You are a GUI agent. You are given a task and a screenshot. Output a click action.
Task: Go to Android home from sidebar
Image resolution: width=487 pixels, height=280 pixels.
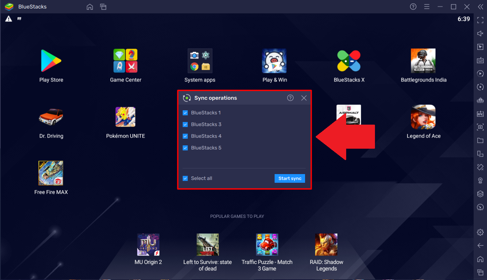[x=480, y=259]
